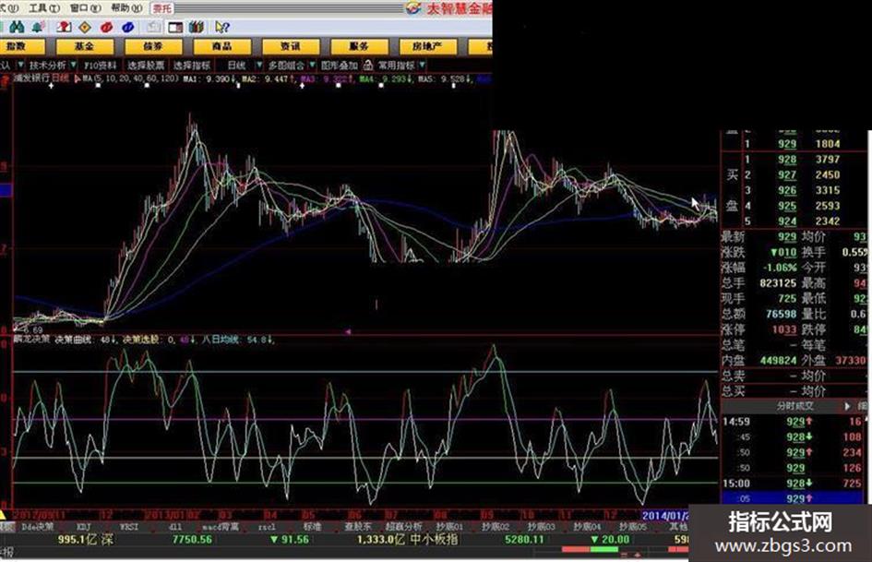Click the 14:59 trade tick row

pyautogui.click(x=794, y=422)
